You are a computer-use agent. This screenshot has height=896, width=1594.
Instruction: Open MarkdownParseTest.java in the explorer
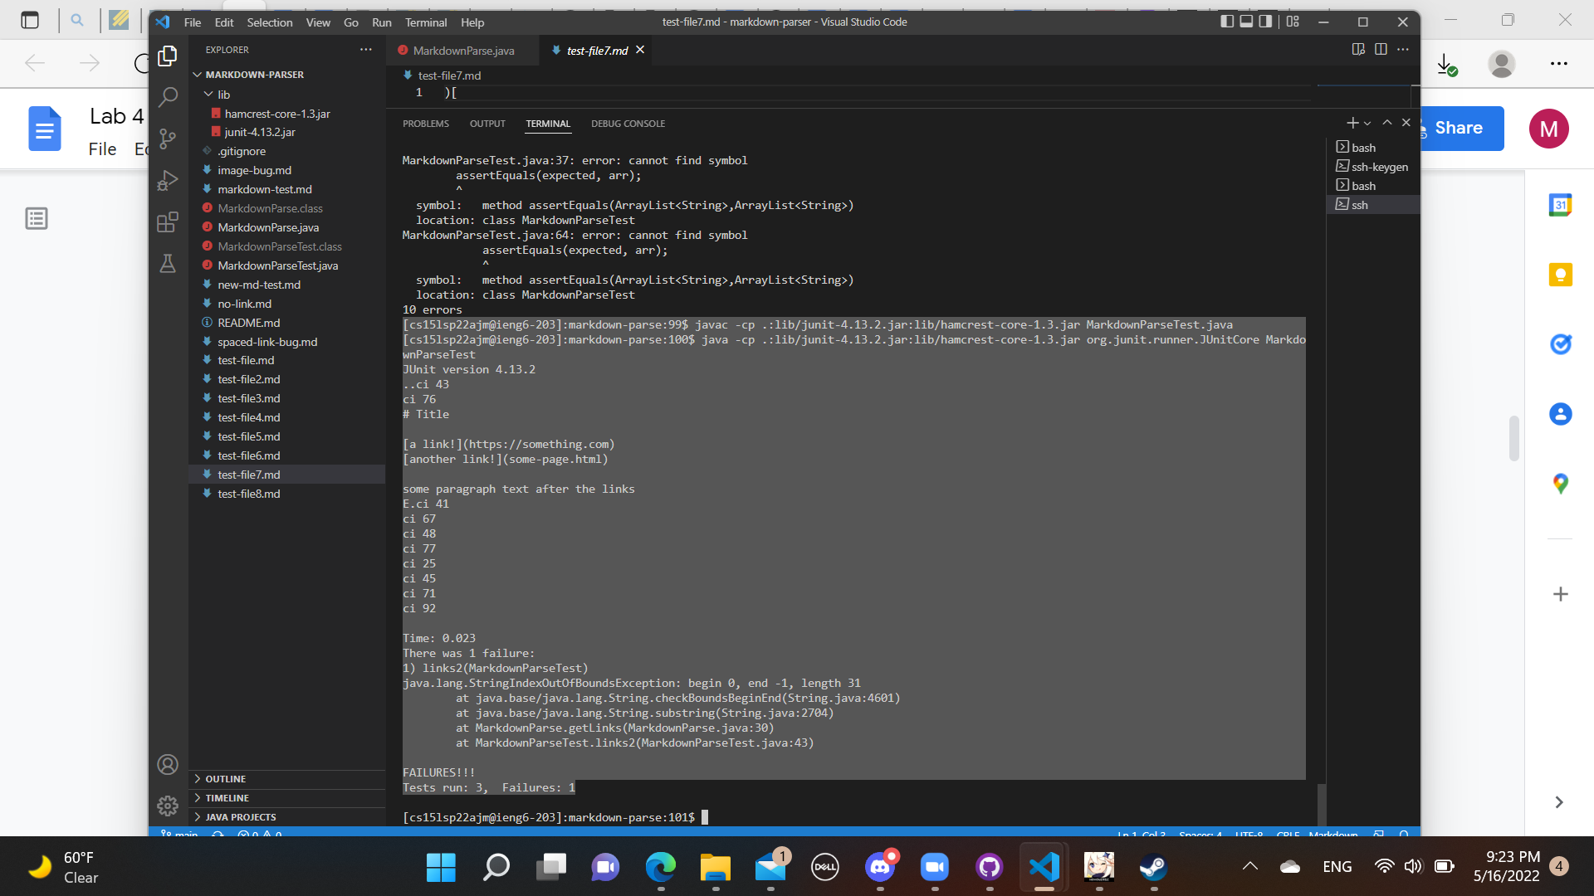277,265
